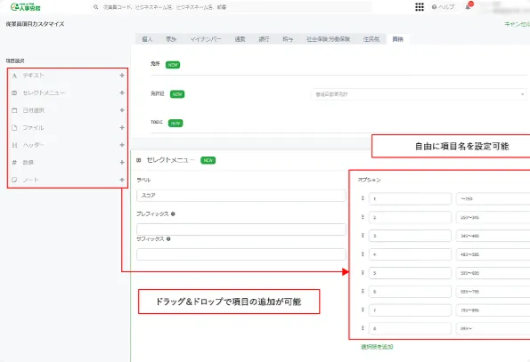Add a 数値 item via plus icon
Viewport: 530px width, 362px height.
coord(122,163)
